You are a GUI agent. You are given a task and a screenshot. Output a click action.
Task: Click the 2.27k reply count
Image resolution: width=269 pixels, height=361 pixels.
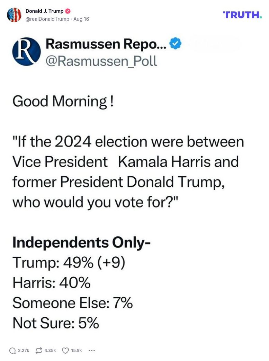23,351
